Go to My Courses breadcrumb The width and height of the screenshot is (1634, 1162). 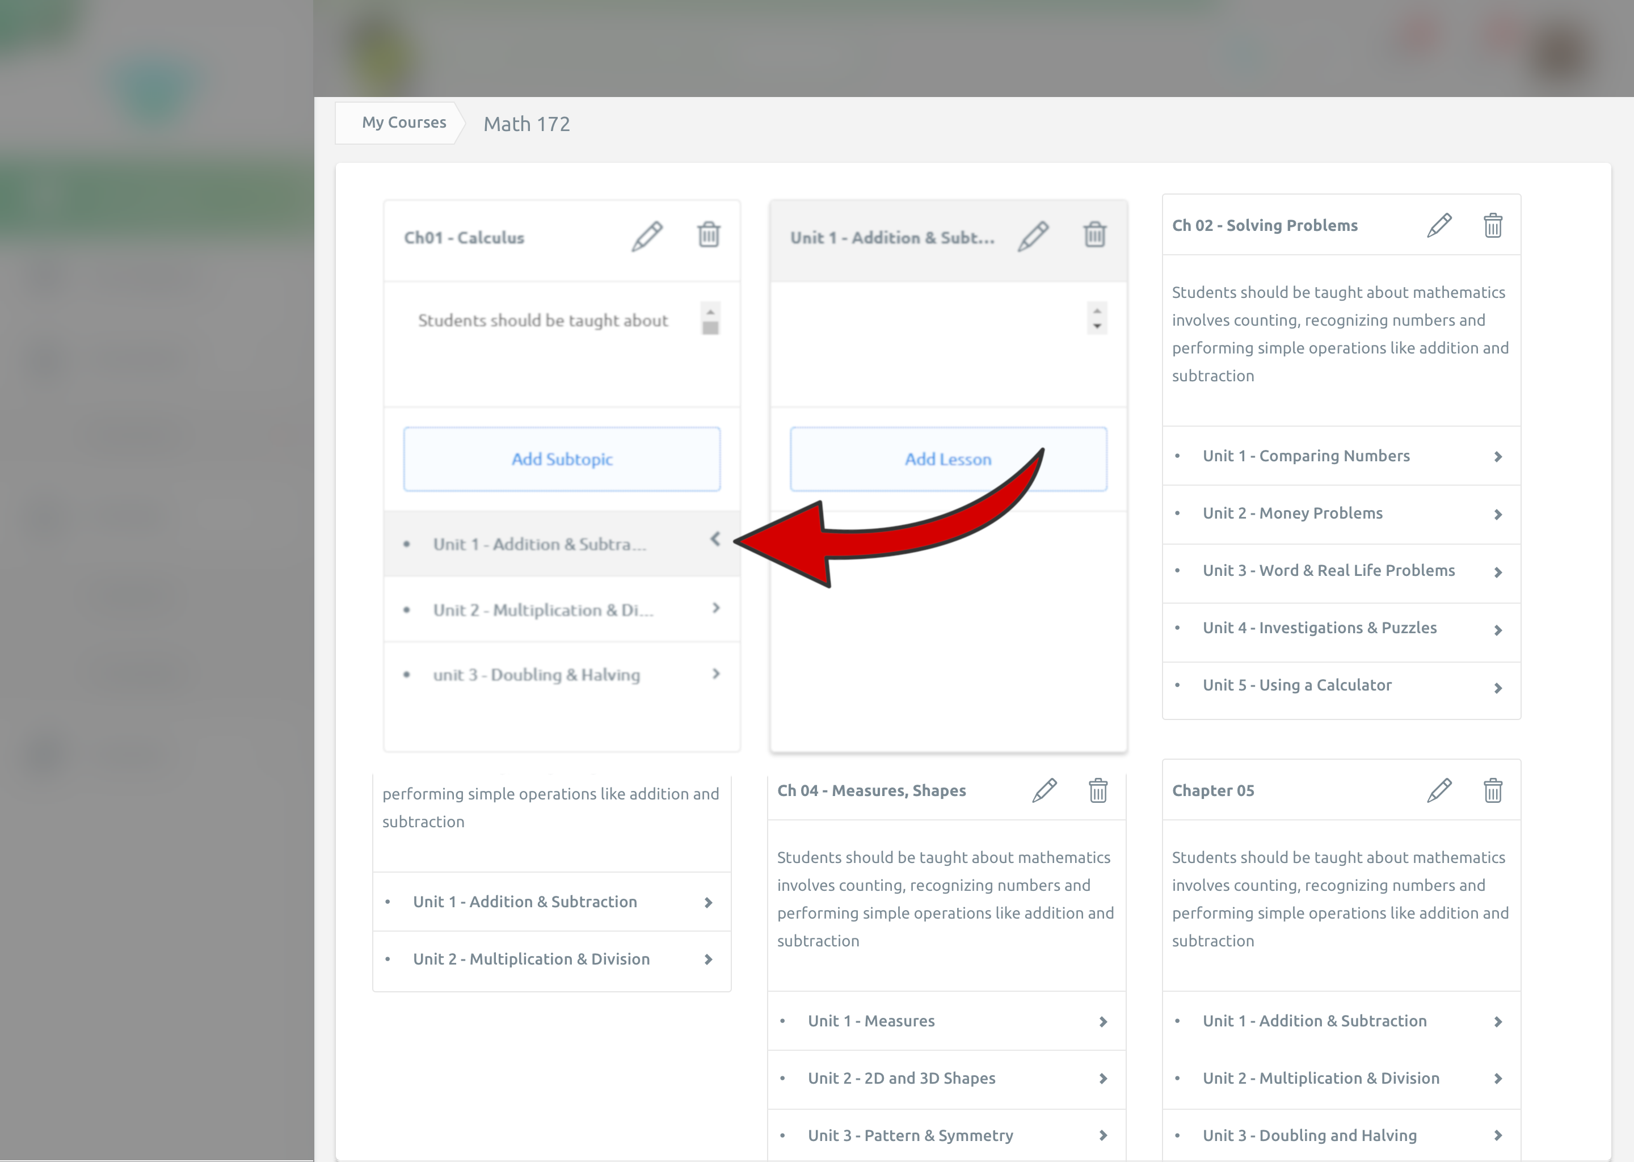coord(403,123)
